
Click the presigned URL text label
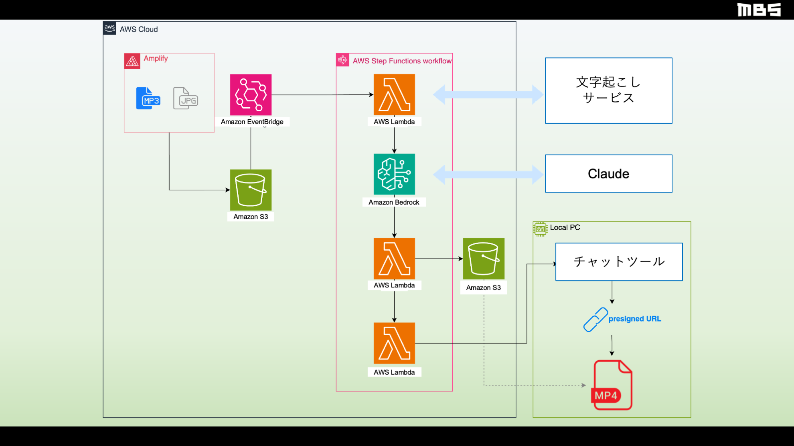(x=634, y=319)
